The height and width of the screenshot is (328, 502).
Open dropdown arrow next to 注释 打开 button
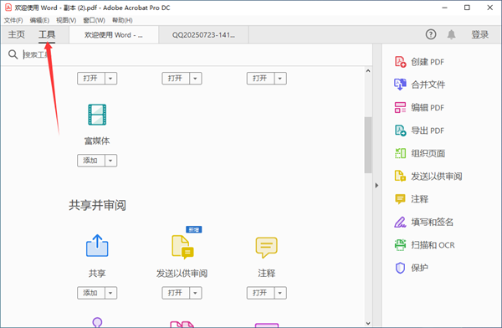click(279, 293)
